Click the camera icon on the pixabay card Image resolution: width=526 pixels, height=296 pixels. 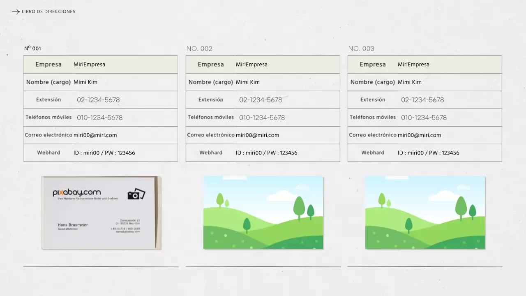click(x=136, y=194)
